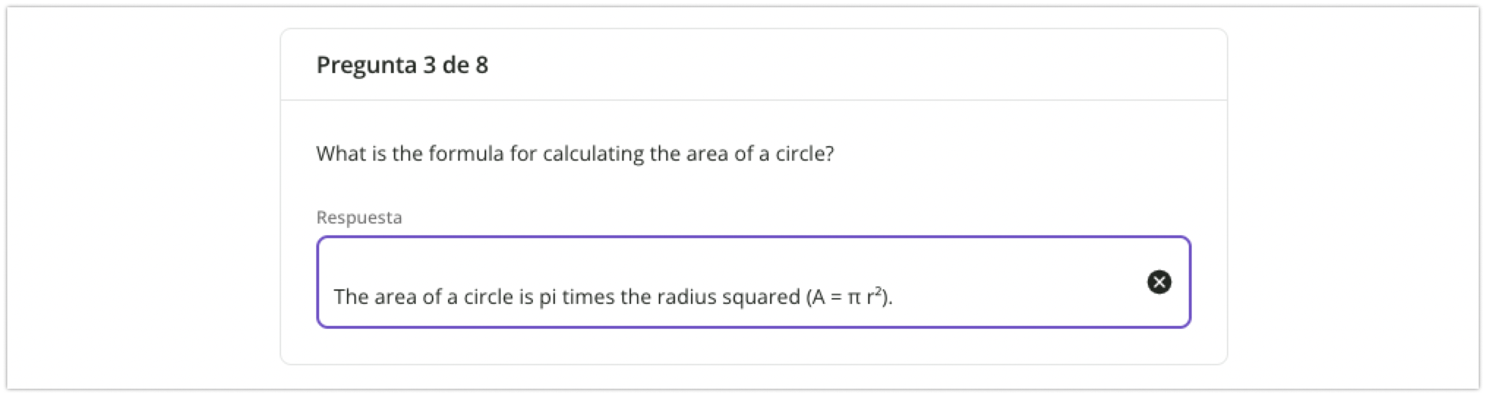The image size is (1486, 396).
Task: Click inside the Respuesta answer field
Action: (732, 282)
